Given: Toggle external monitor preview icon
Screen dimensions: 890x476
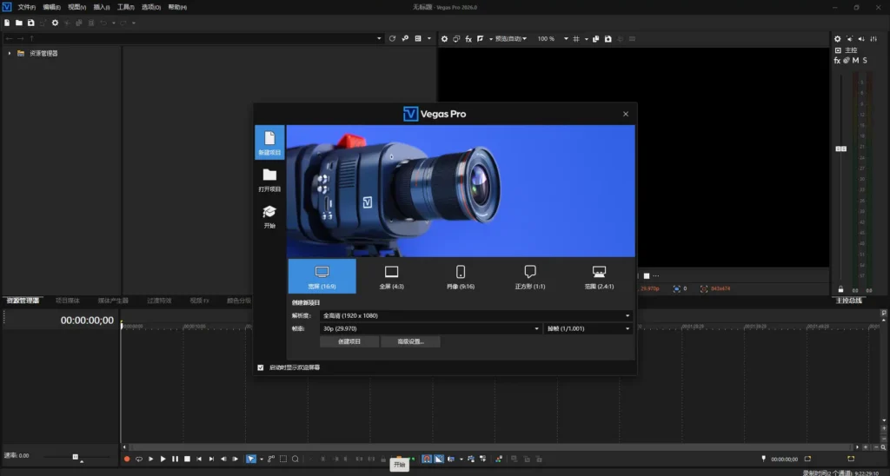Looking at the screenshot, I should point(456,39).
